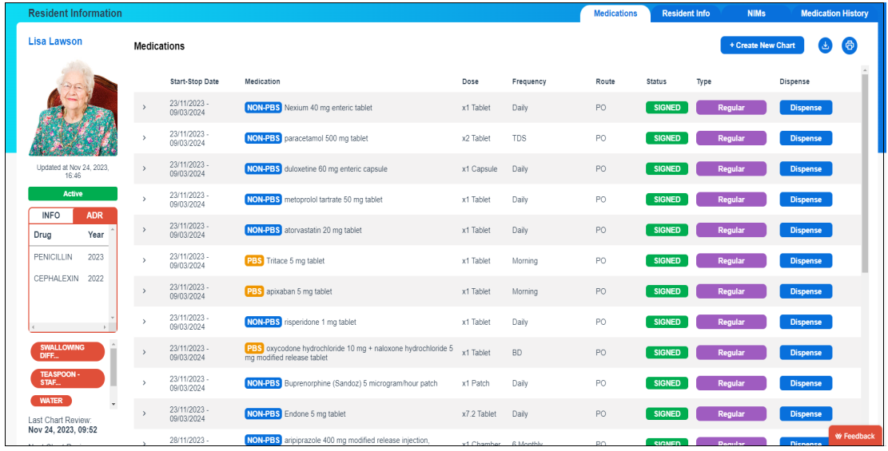Viewport: 888px width, 451px height.
Task: Expand the Nexium 40 mg row chevron
Action: coord(145,108)
